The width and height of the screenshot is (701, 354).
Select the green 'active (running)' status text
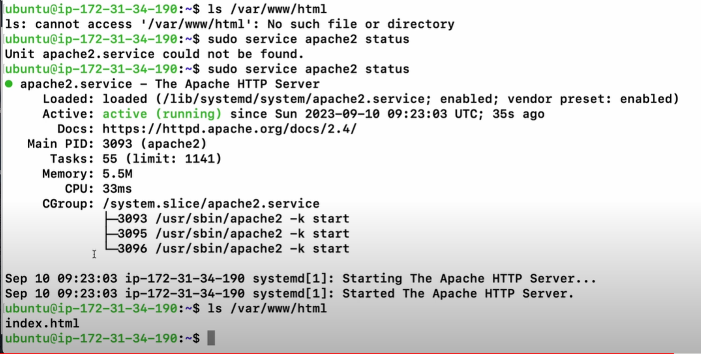point(162,114)
